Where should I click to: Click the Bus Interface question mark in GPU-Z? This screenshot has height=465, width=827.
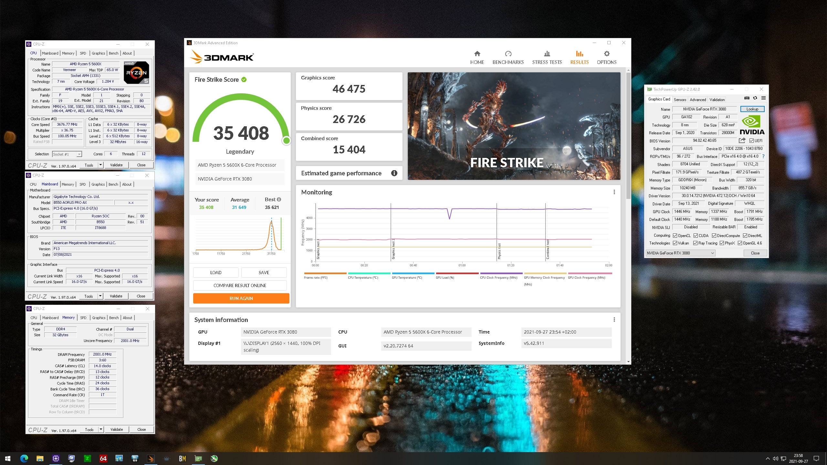click(x=763, y=156)
